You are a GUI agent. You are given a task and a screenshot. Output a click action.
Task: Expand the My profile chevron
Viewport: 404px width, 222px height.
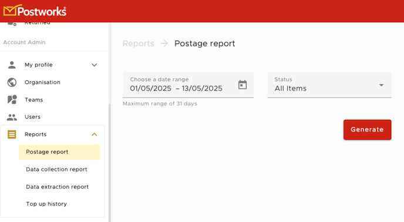pyautogui.click(x=95, y=65)
